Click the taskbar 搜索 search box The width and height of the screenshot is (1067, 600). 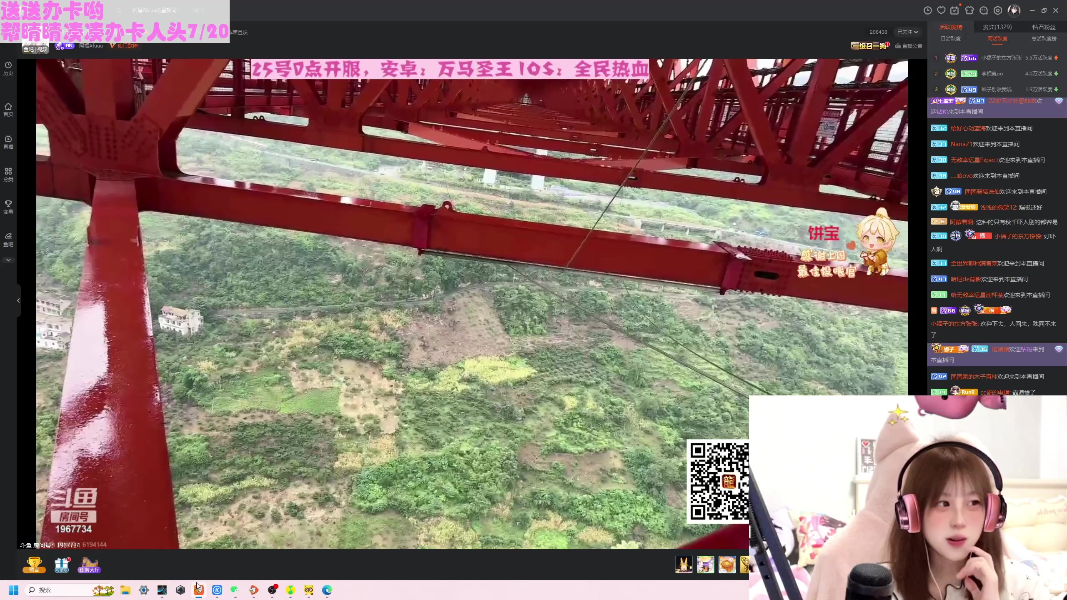tap(69, 590)
